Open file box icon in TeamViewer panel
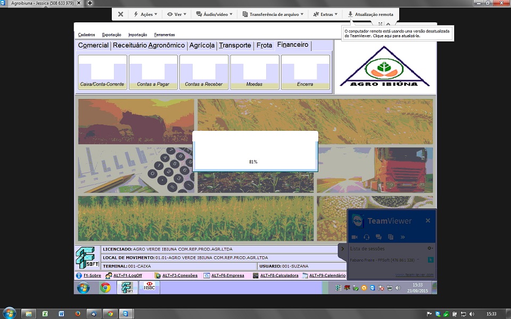This screenshot has height=319, width=511. [390, 237]
